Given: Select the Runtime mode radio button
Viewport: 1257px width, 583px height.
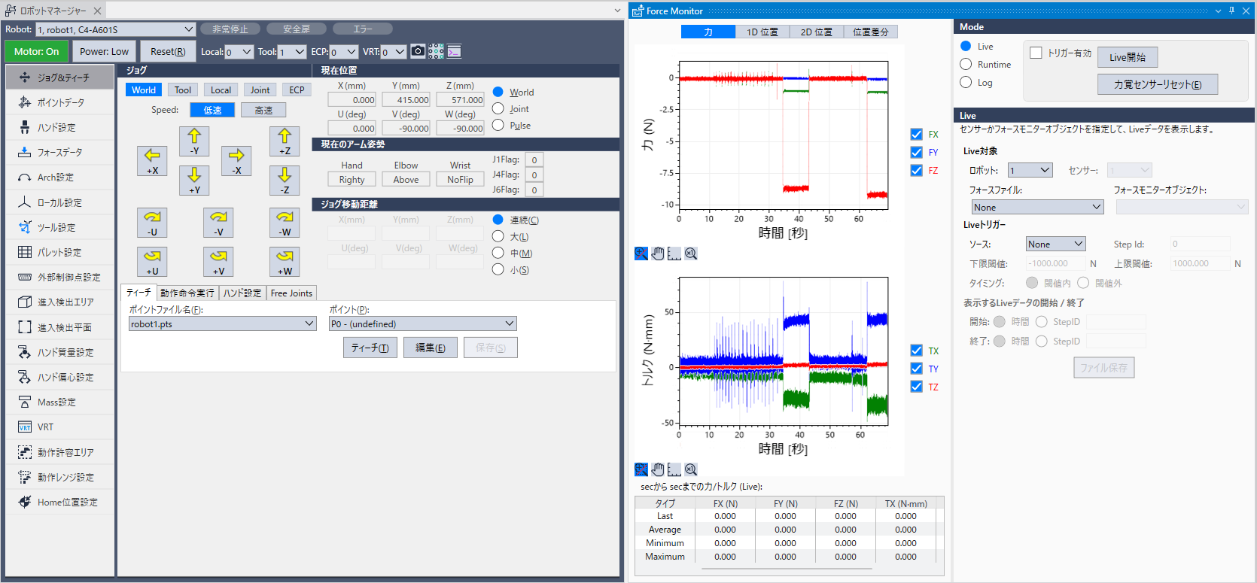Looking at the screenshot, I should [x=966, y=65].
